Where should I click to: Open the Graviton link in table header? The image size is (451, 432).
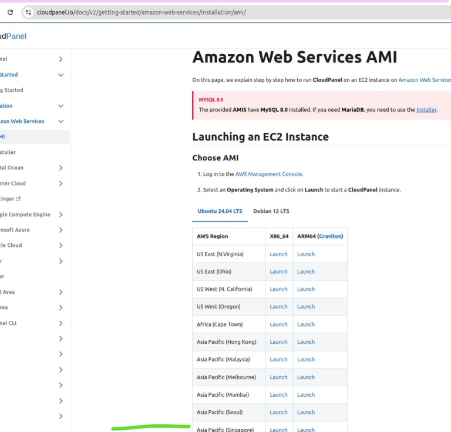pos(329,236)
